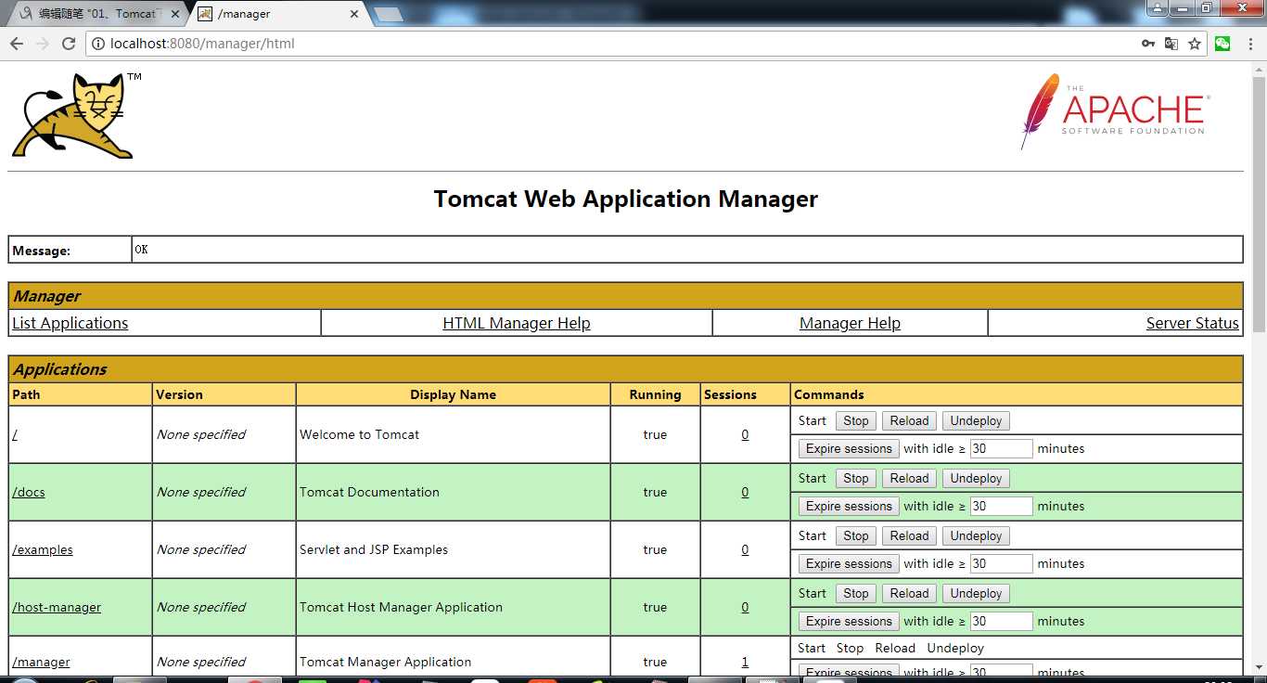Stop the /docs application
This screenshot has height=683, width=1267.
pos(855,479)
